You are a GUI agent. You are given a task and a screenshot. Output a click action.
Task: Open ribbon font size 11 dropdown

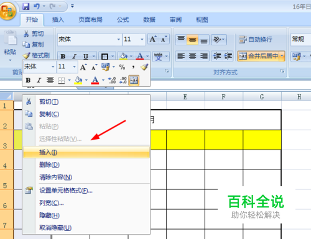(142, 39)
